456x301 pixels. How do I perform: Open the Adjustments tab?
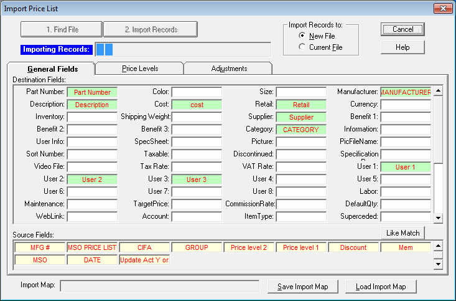coord(228,69)
